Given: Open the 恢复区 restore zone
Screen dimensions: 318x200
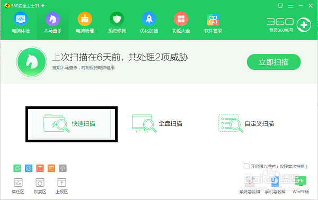Looking at the screenshot, I should click(40, 186).
